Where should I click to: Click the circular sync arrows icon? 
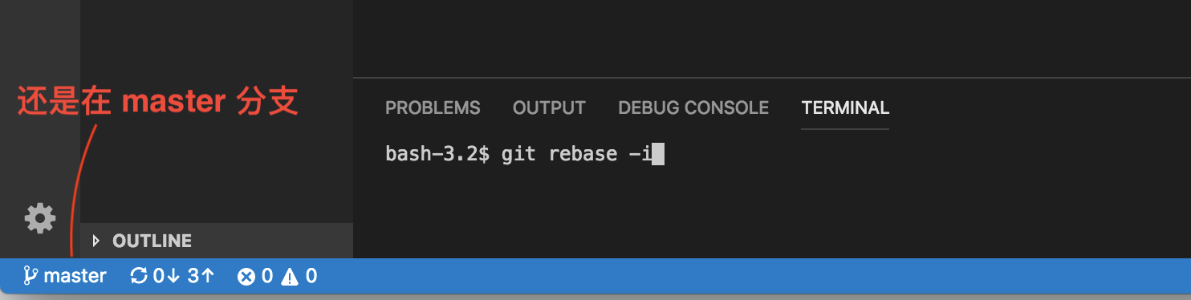click(x=139, y=277)
